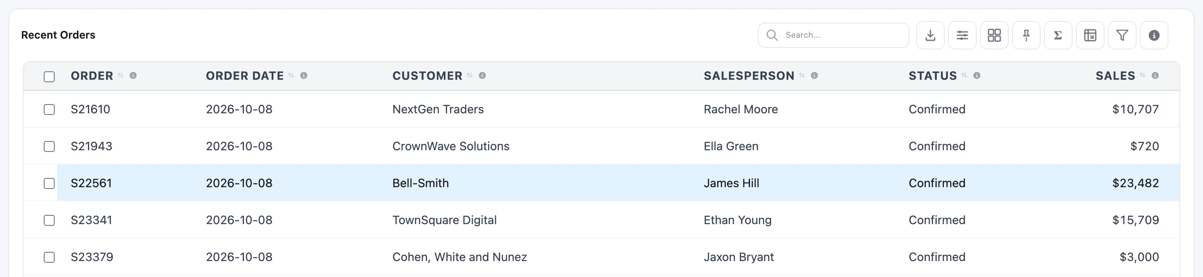The height and width of the screenshot is (277, 1203).
Task: Sort table by Sales column arrows
Action: pyautogui.click(x=1142, y=76)
